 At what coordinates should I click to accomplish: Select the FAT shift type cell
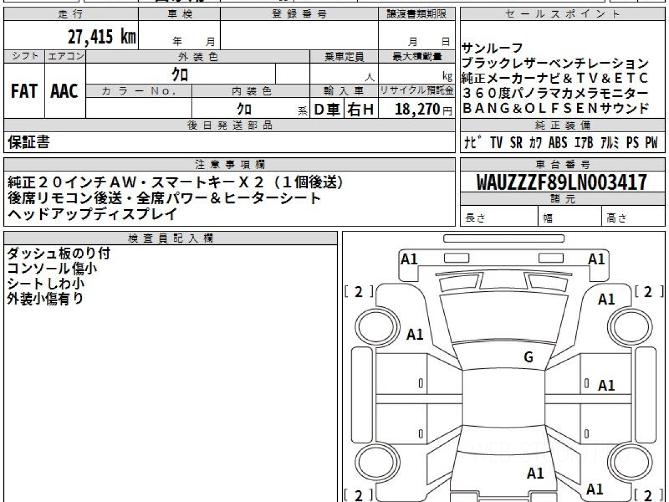point(24,91)
